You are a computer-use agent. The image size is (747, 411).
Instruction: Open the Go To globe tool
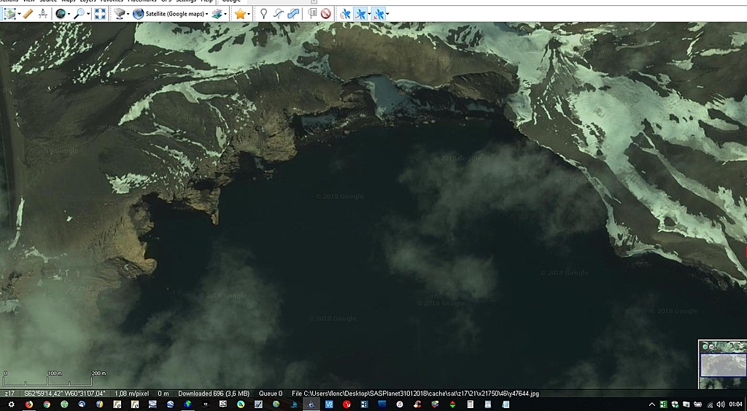(x=60, y=14)
